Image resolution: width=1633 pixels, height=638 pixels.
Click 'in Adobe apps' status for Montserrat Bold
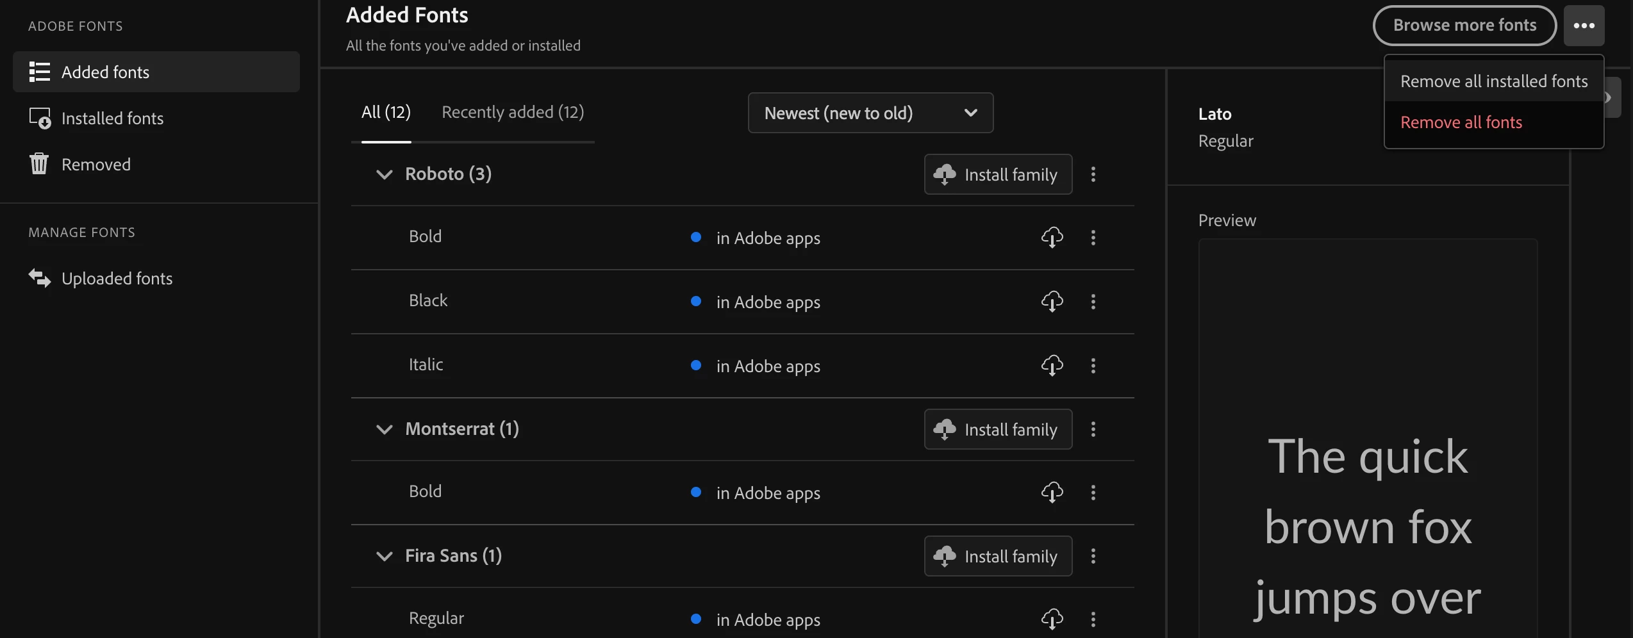(768, 493)
